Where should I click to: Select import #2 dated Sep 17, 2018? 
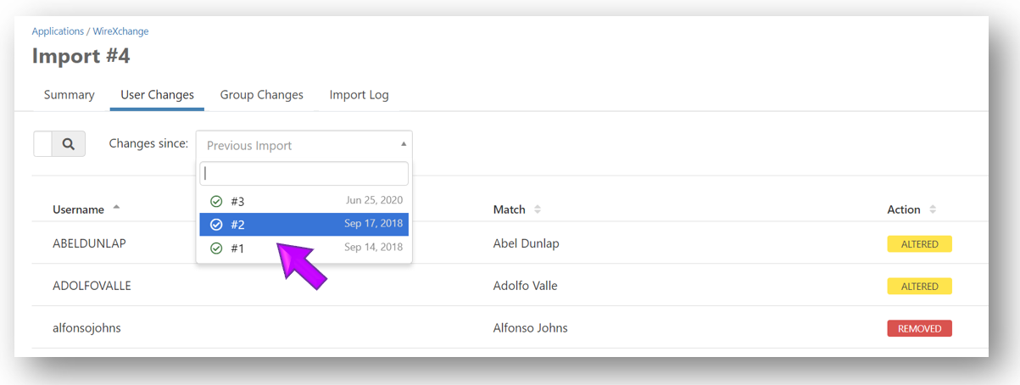[x=304, y=225]
